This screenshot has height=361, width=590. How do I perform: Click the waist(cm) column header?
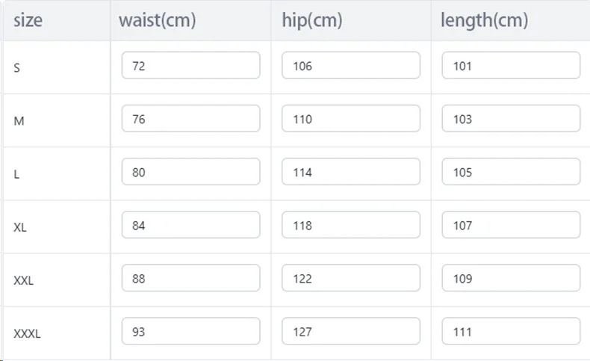tap(158, 20)
